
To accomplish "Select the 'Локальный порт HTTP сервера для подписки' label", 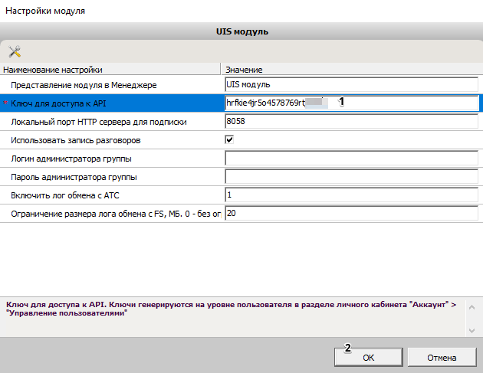I will pyautogui.click(x=99, y=122).
